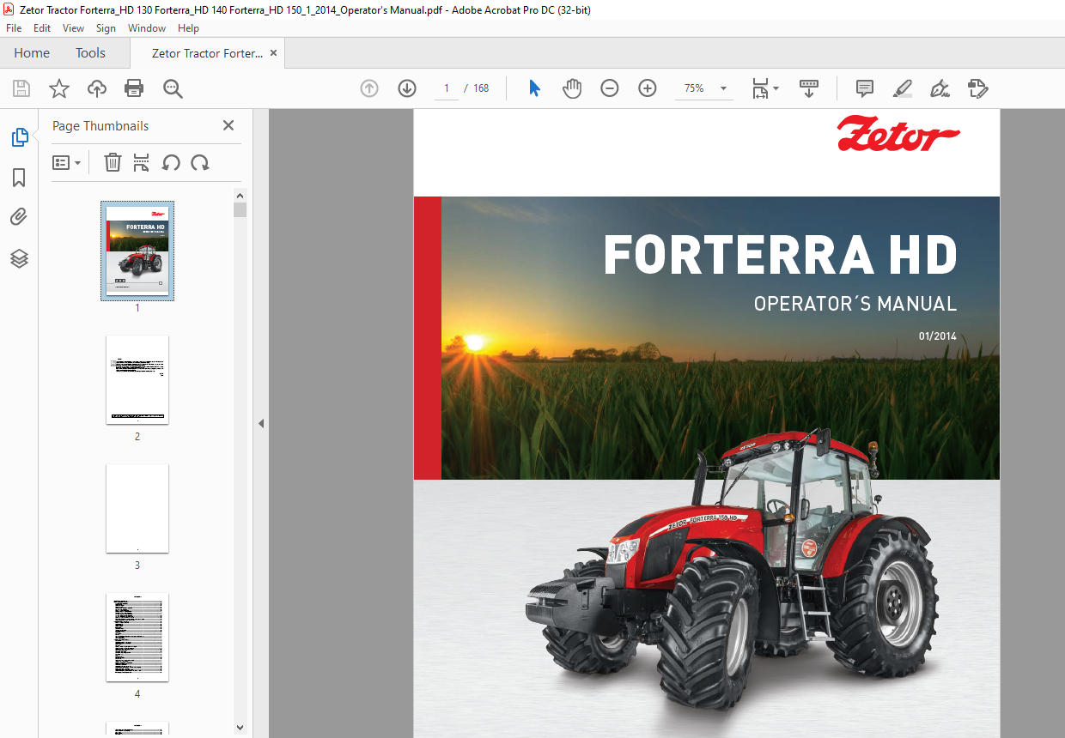
Task: Print the document
Action: click(134, 88)
